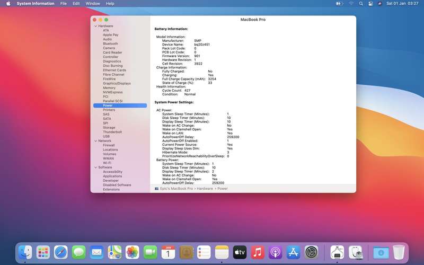Click the Siri menu bar icon

(379, 4)
